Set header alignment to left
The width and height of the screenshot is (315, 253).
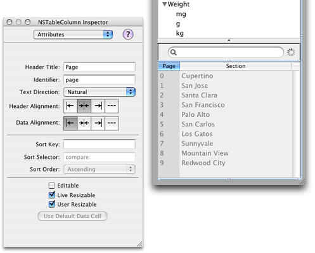[x=70, y=106]
